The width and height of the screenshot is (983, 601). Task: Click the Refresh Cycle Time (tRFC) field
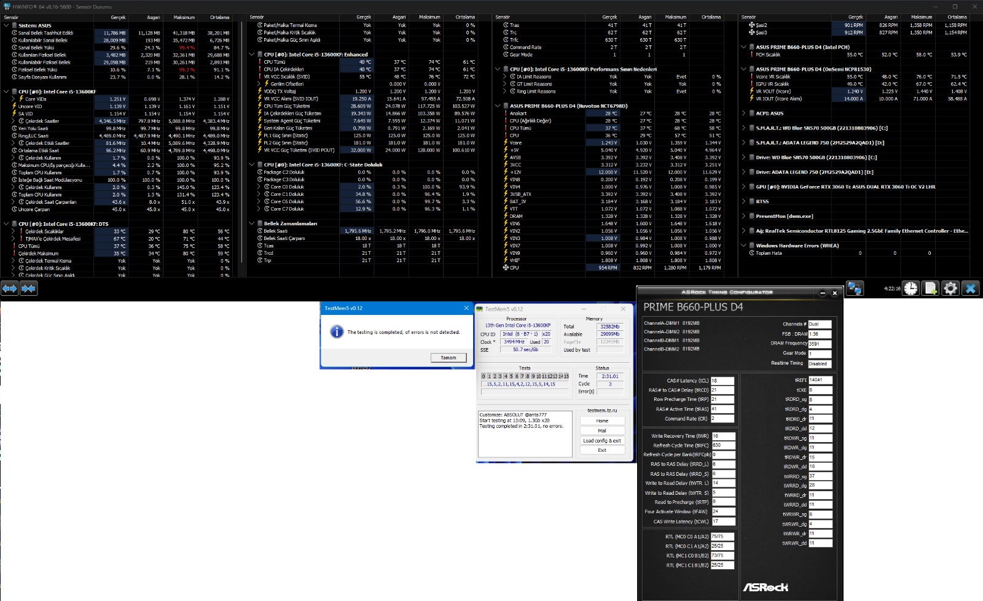tap(723, 446)
